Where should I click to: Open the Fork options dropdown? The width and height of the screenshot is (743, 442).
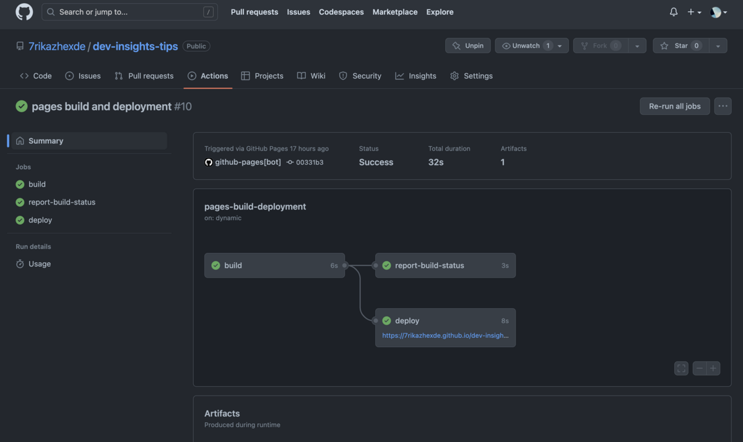(637, 45)
